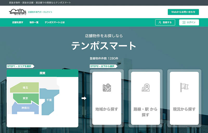Select 東京 on the Kanto map

(25, 98)
